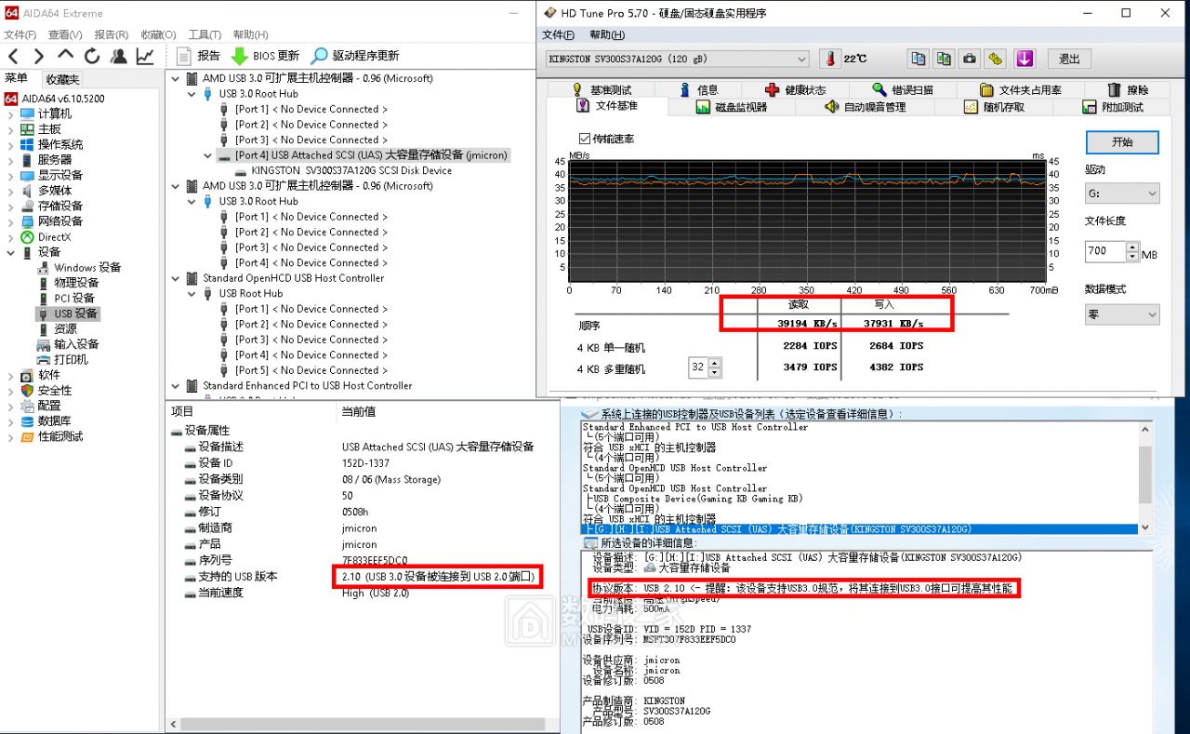Click the 退出 button in HD Tune
Screen dimensions: 1190x734
click(x=1069, y=59)
